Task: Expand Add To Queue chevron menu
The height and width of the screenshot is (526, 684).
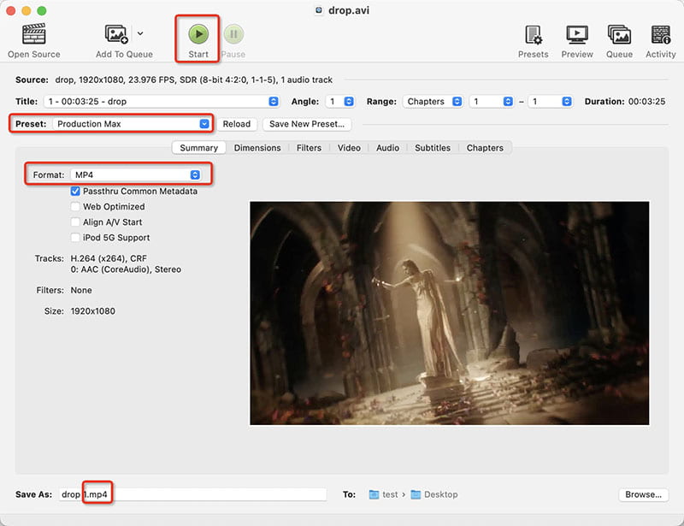Action: pos(140,33)
